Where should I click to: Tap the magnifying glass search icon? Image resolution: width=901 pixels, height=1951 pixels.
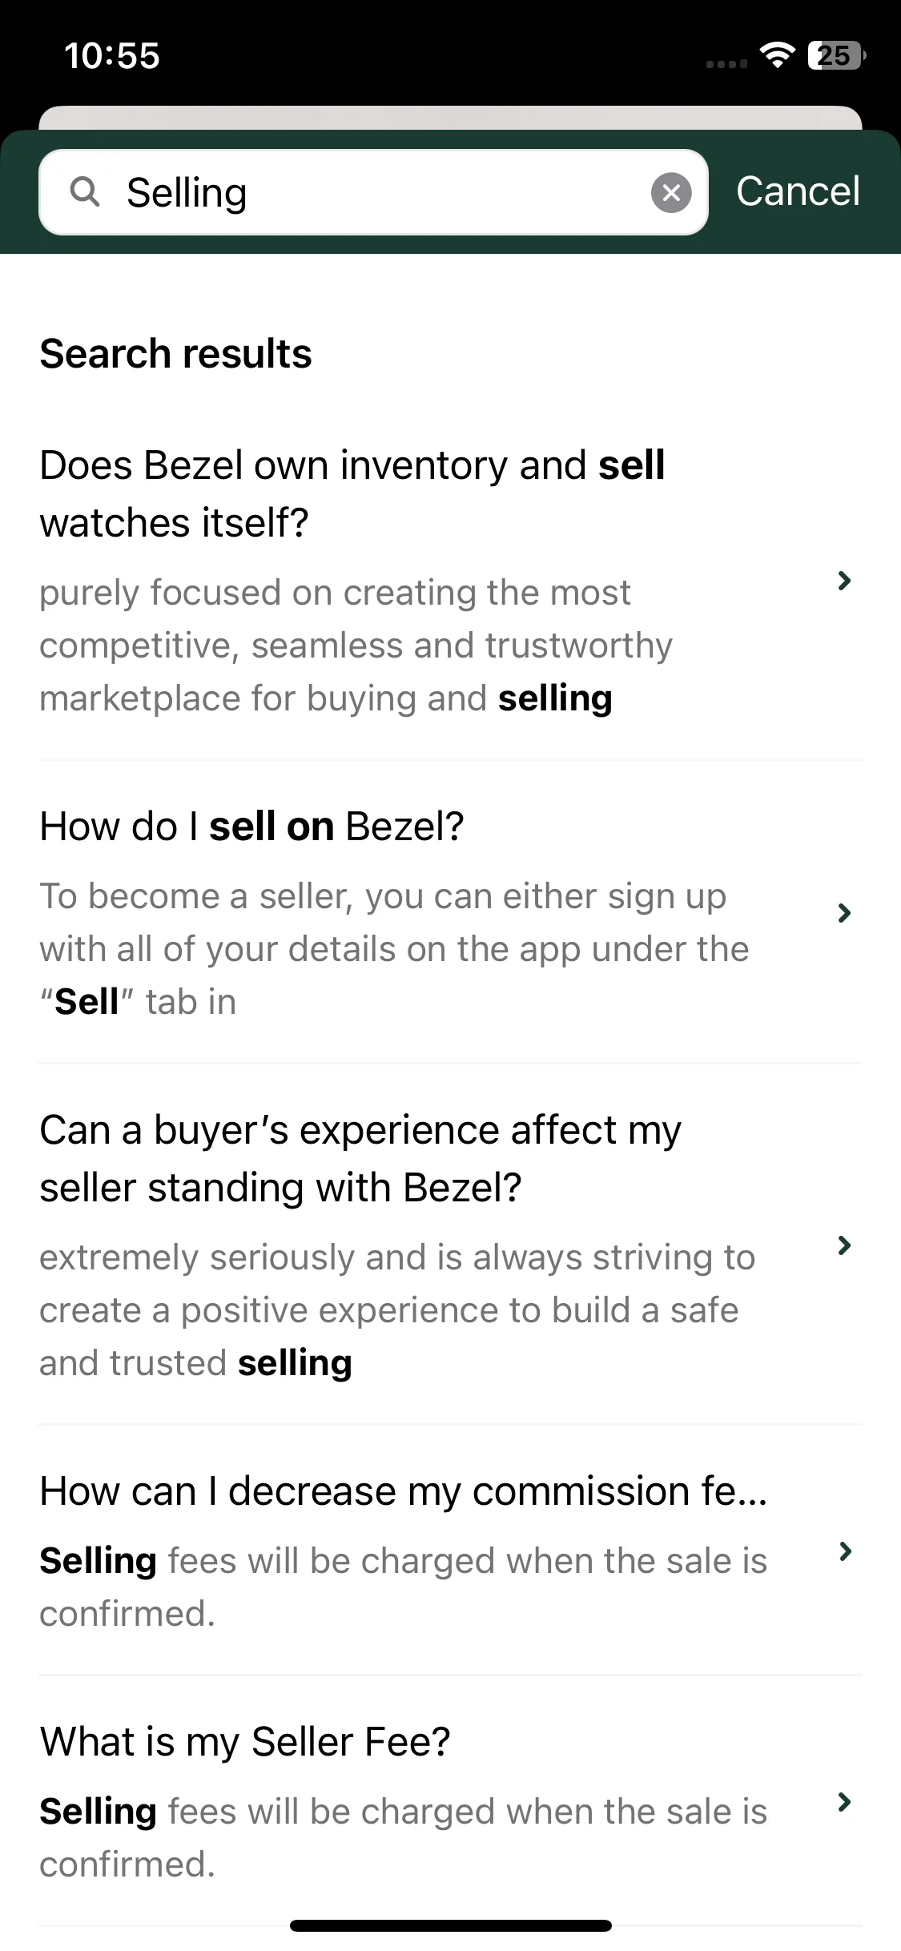[85, 192]
